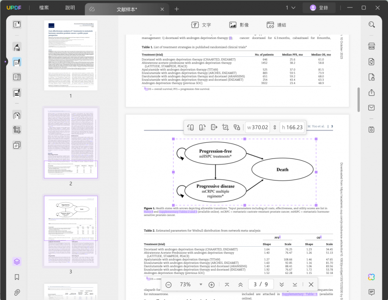Select the Edit PDF tool in sidebar

[x=17, y=62]
